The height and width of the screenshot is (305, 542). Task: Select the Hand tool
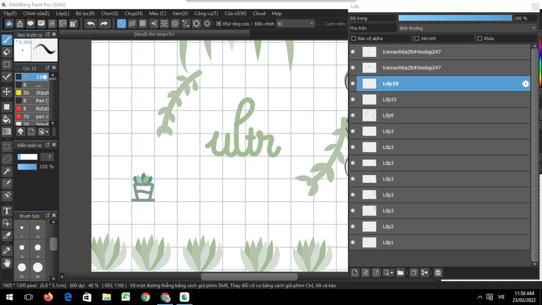click(6, 263)
